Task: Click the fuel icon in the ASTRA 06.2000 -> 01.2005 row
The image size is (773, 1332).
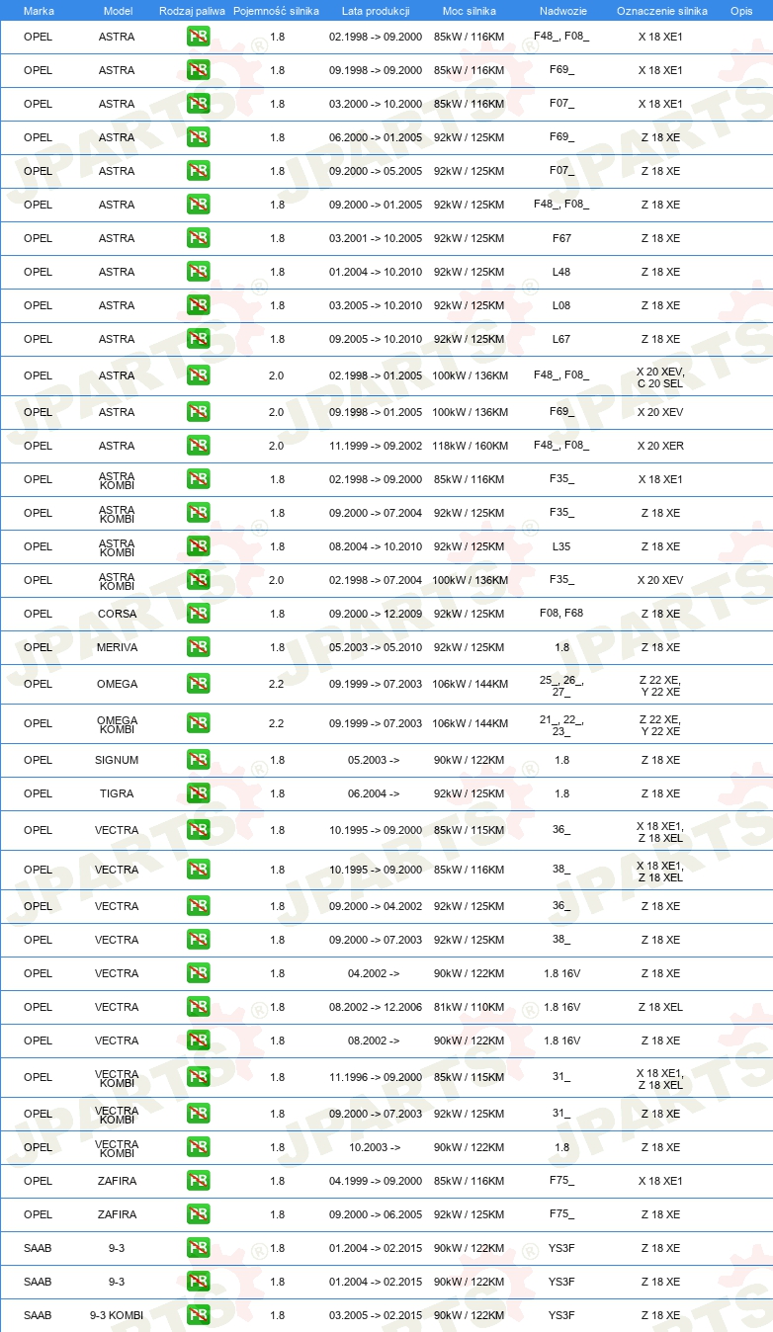Action: (198, 137)
